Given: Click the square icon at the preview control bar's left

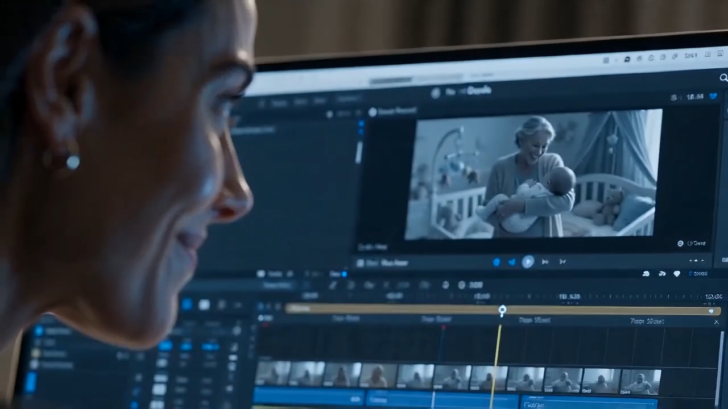Looking at the screenshot, I should pyautogui.click(x=359, y=262).
